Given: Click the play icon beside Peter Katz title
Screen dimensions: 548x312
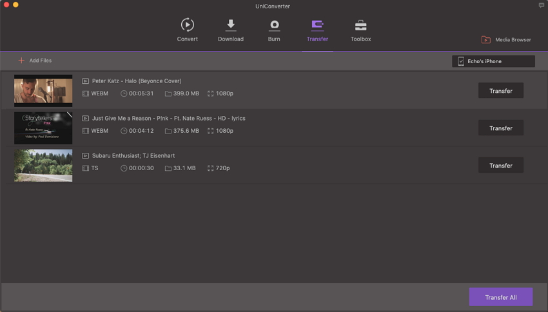Looking at the screenshot, I should [x=85, y=81].
